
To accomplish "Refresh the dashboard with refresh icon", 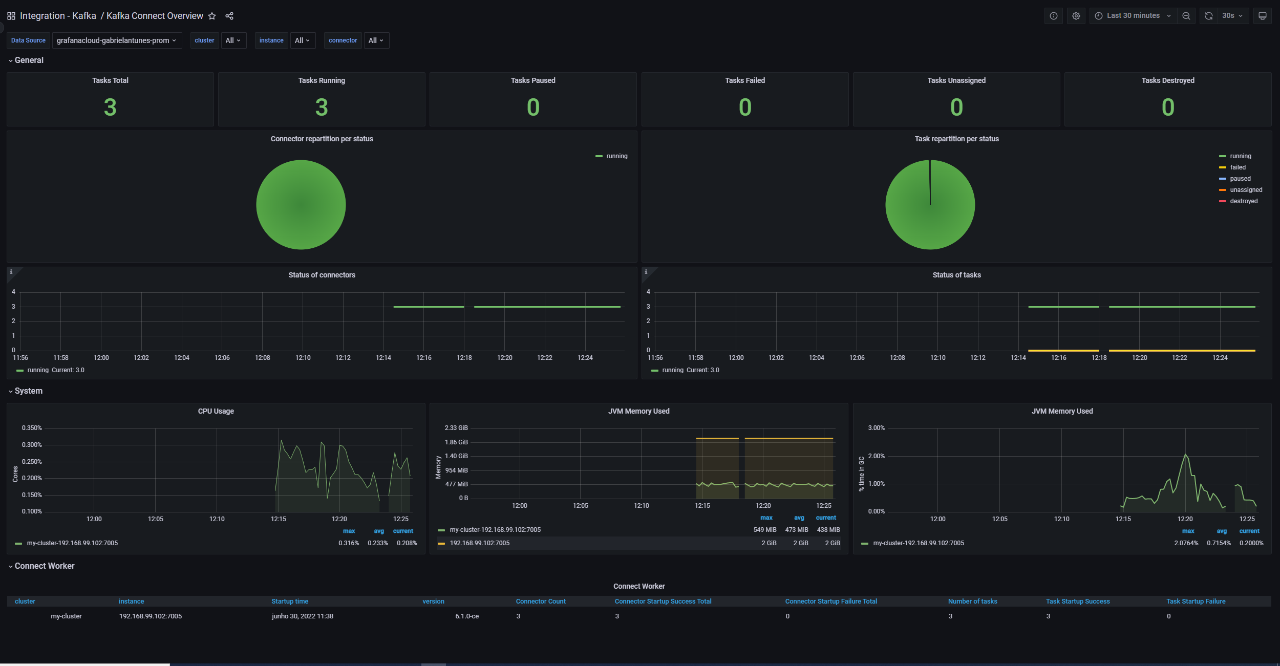I will [1208, 16].
